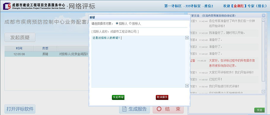Click the question text area's scroll down arrow
The image size is (270, 115).
[187, 86]
